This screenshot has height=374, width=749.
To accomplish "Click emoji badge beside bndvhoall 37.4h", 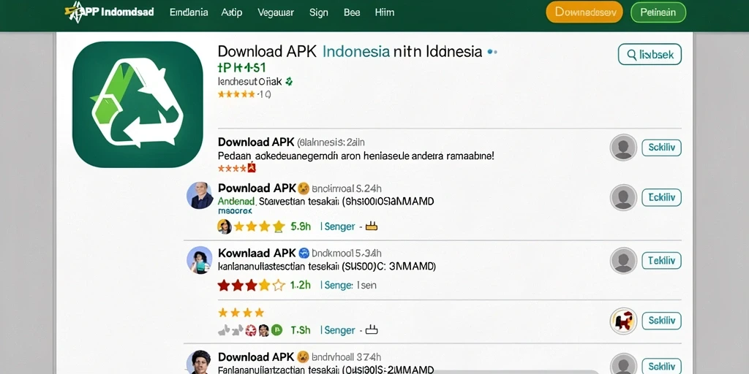I will [303, 356].
